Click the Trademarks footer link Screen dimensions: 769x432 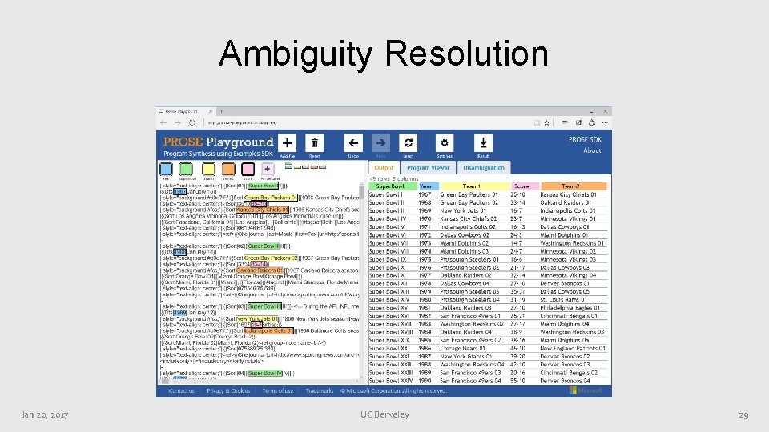pos(320,391)
